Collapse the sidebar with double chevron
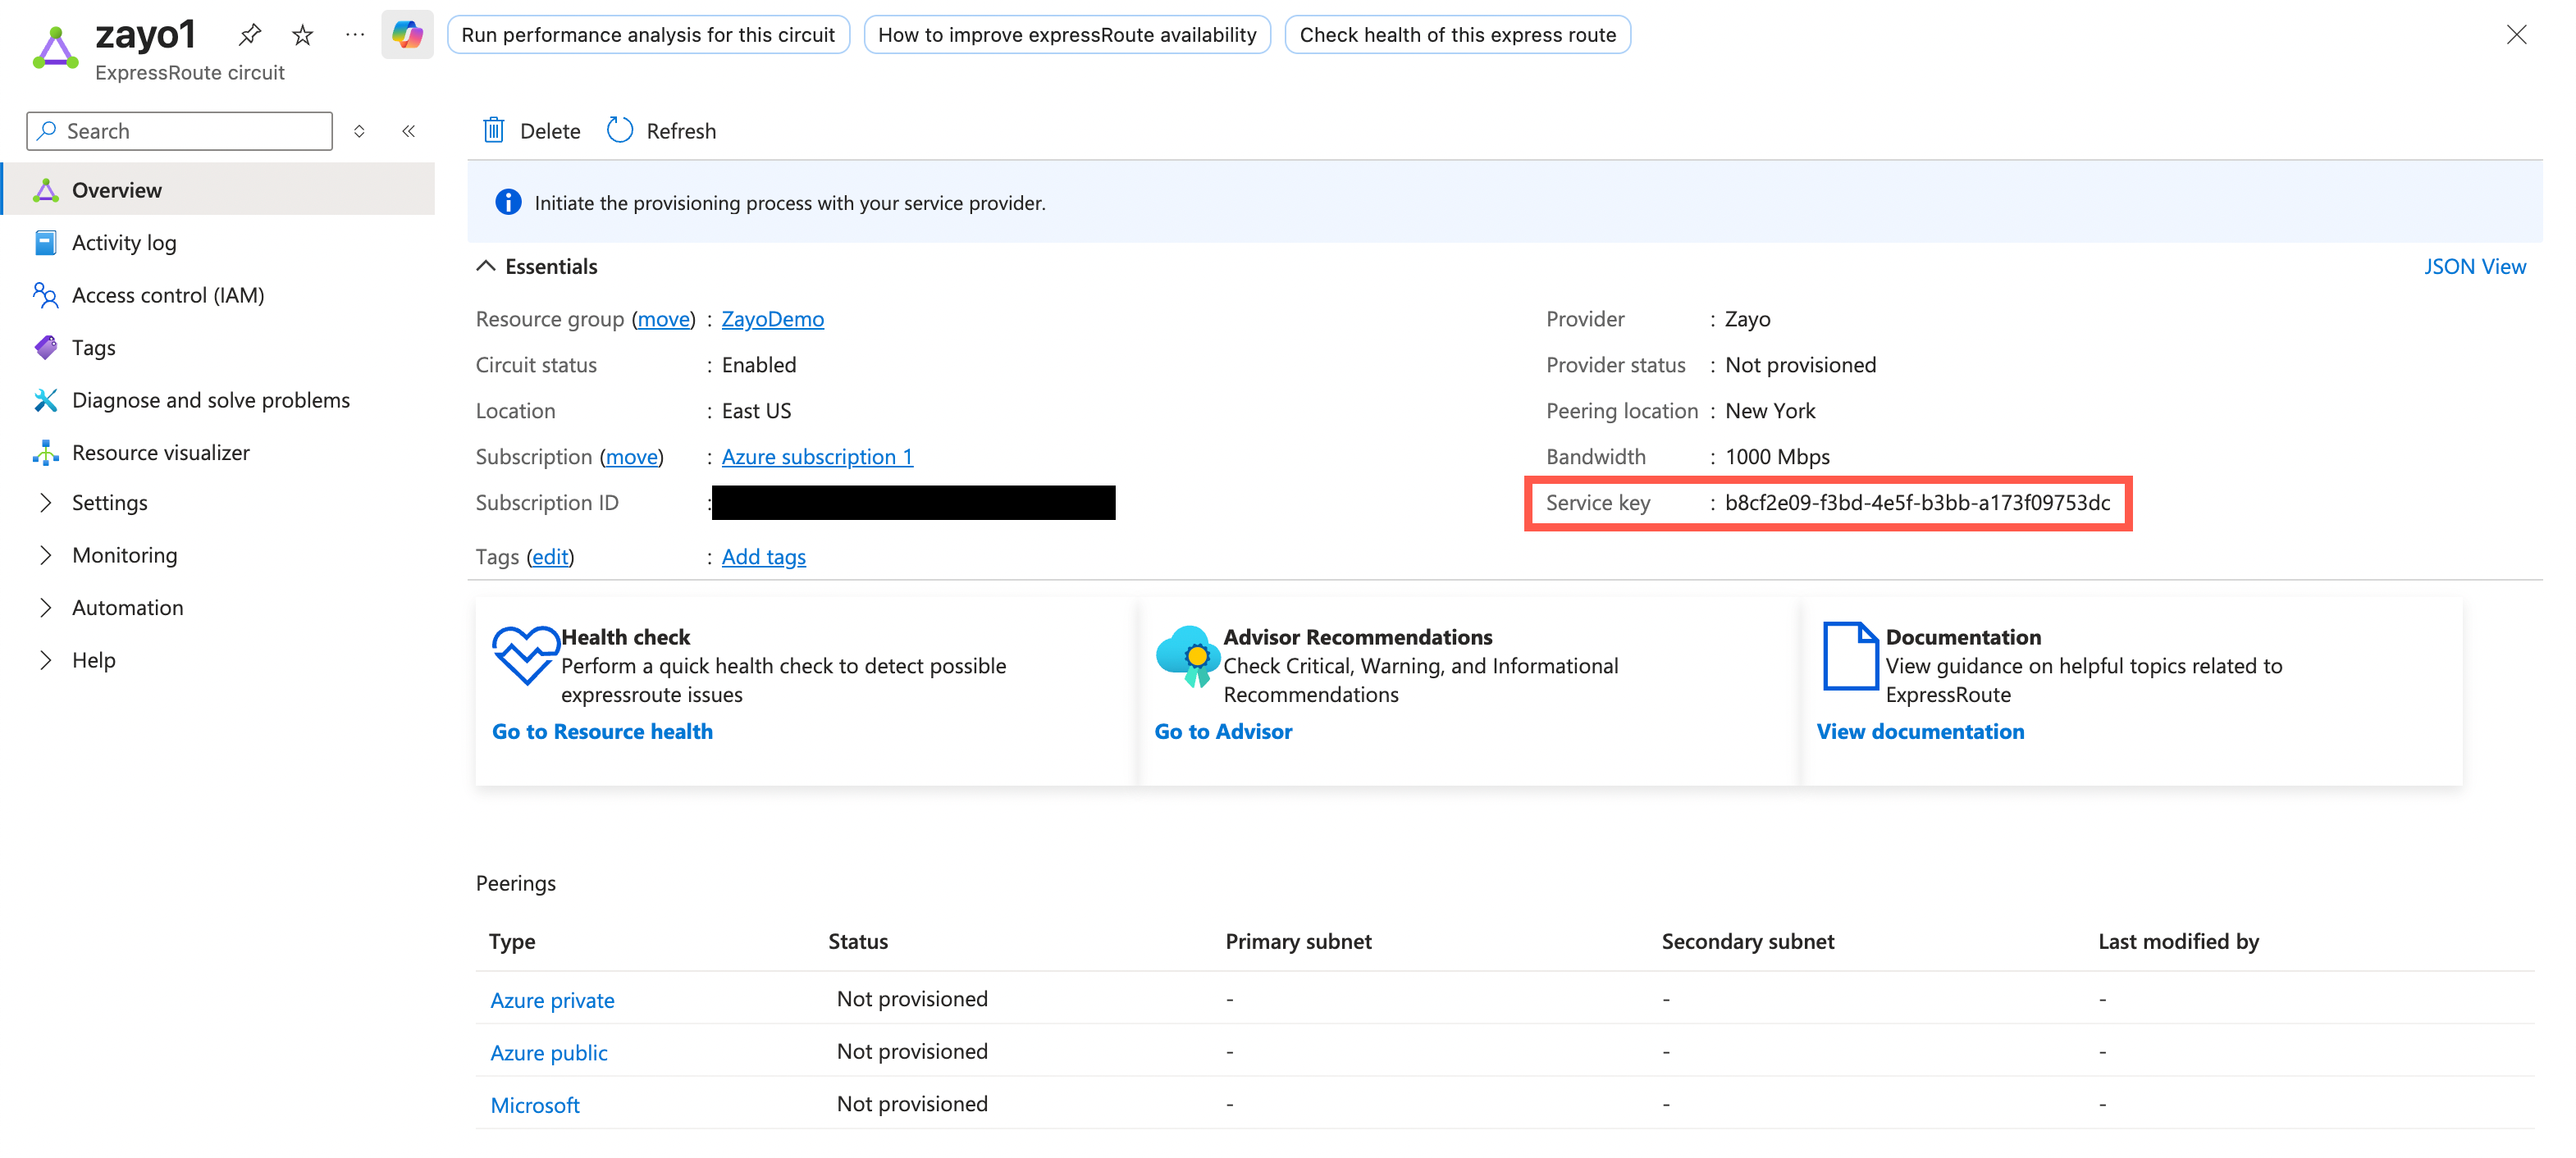 (408, 131)
